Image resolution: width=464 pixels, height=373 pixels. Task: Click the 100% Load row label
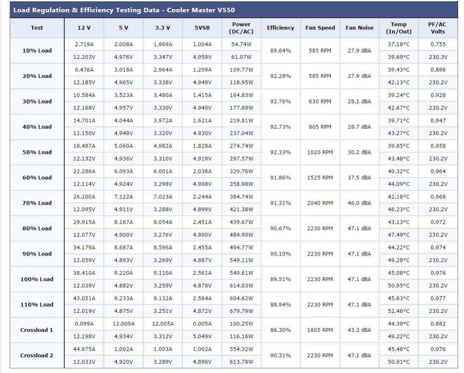tap(37, 279)
